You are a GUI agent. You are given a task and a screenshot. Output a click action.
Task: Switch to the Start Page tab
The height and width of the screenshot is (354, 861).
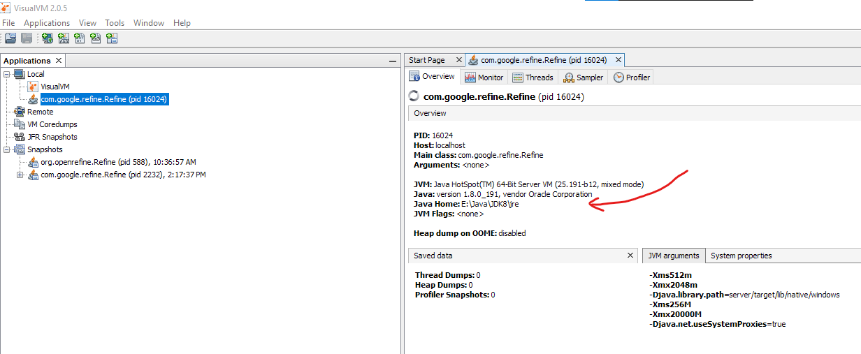[x=426, y=60]
